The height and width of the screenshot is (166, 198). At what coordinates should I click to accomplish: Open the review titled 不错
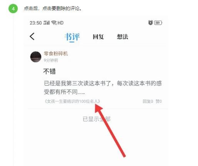coord(49,71)
